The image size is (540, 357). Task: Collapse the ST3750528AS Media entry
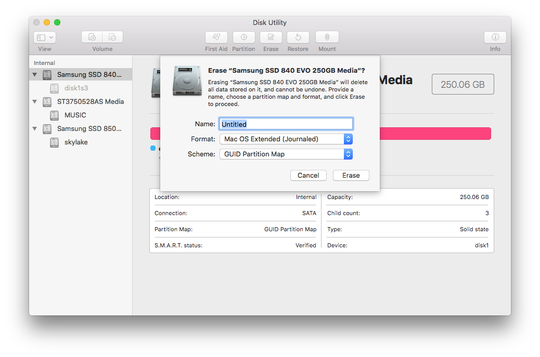[34, 101]
